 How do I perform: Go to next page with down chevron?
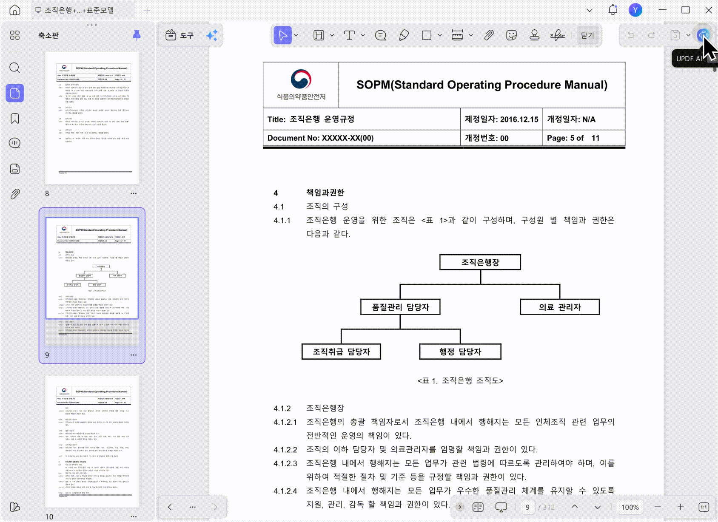coord(598,507)
